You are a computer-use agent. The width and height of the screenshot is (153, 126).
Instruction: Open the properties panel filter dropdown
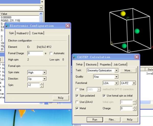[41, 8]
